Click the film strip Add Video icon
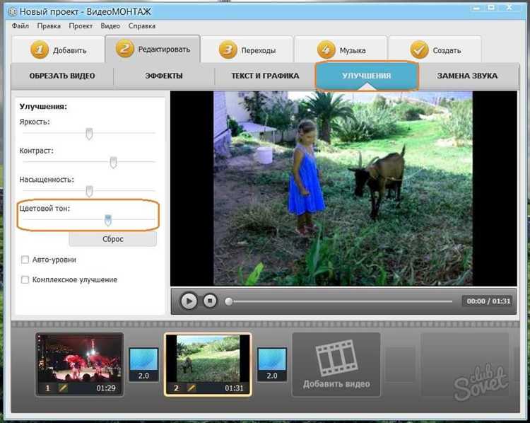The width and height of the screenshot is (530, 423). point(336,357)
